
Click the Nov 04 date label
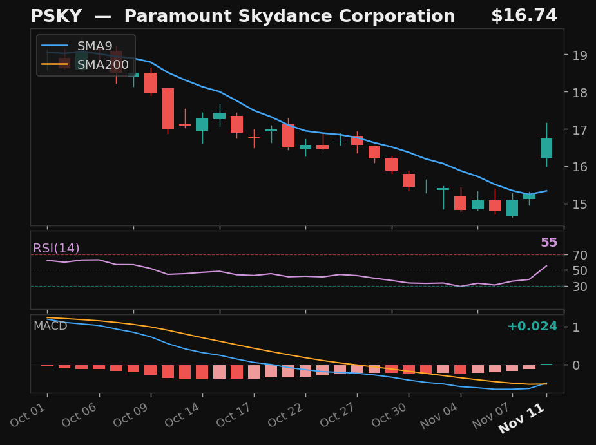tap(440, 416)
